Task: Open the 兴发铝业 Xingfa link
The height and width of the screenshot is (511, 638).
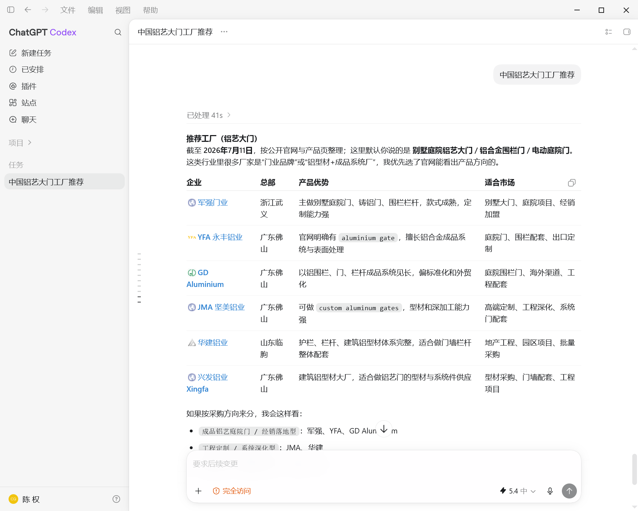Action: coord(207,383)
